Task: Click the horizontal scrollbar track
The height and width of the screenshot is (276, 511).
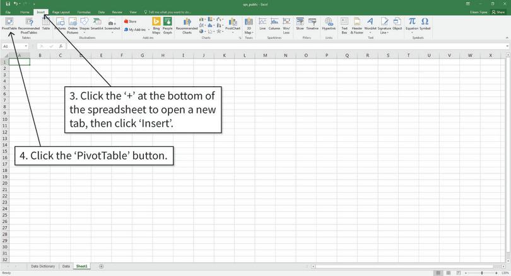Action: 408,267
